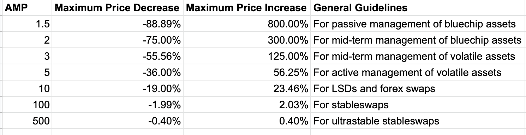The height and width of the screenshot is (135, 526).
Task: Click the cell showing -19.00%
Action: pos(118,89)
